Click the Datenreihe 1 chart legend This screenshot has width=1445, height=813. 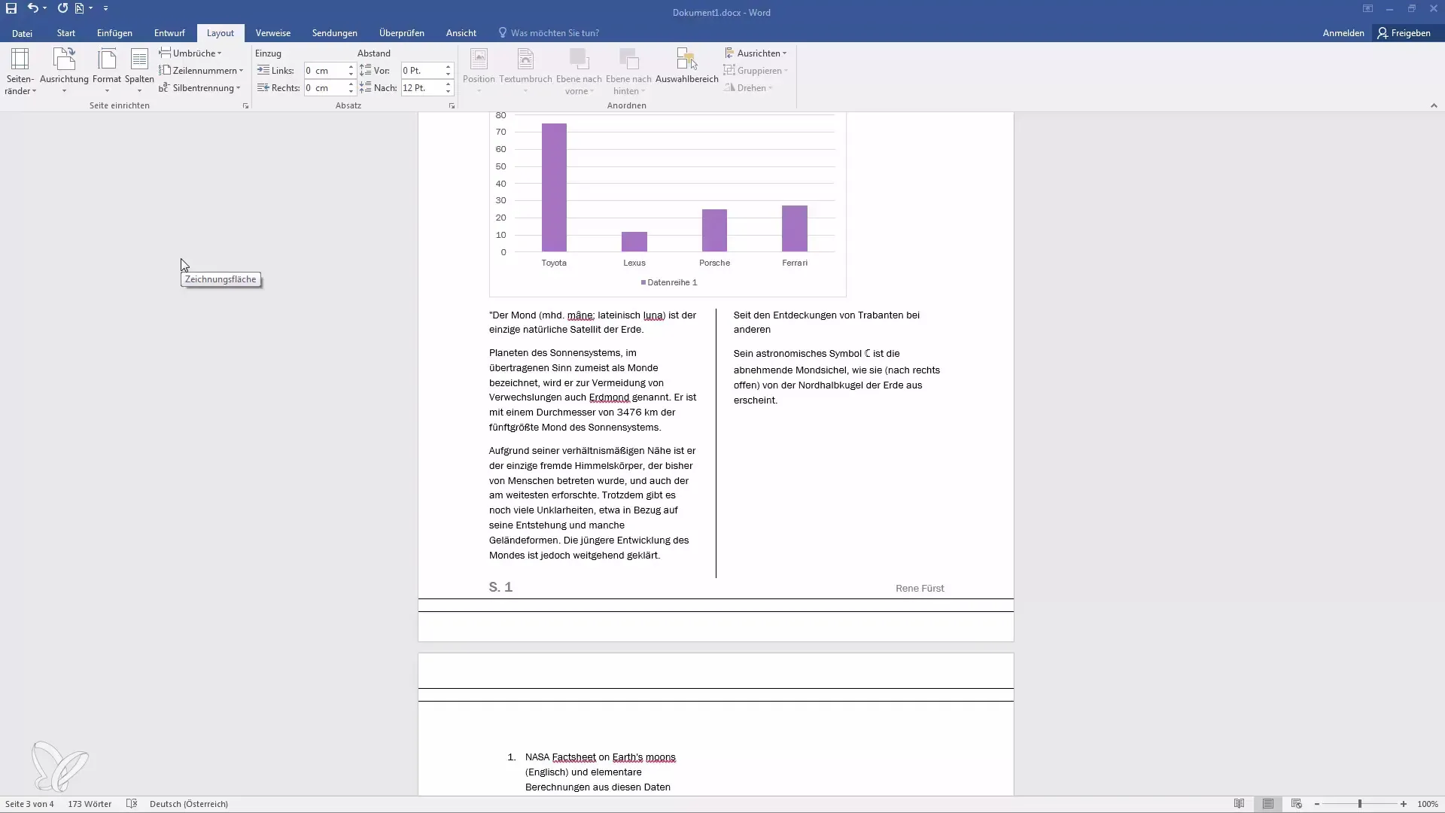coord(669,282)
